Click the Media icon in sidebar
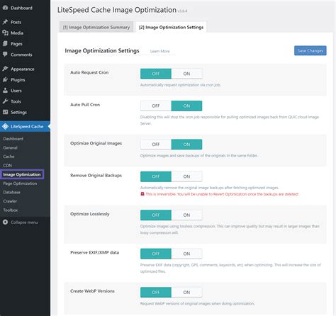This screenshot has width=336, height=316. click(5, 33)
